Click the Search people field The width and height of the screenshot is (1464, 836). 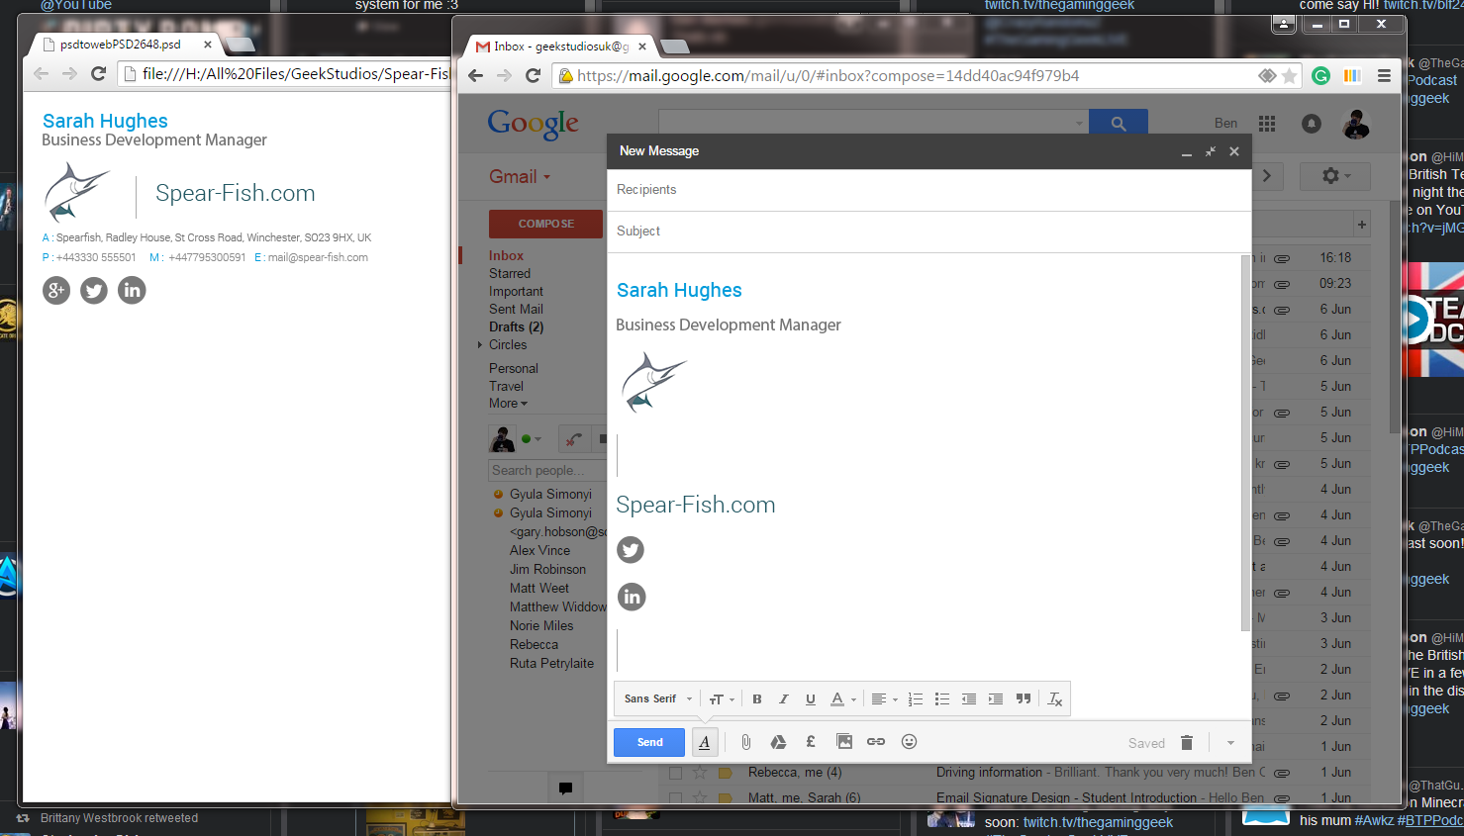[x=547, y=471]
